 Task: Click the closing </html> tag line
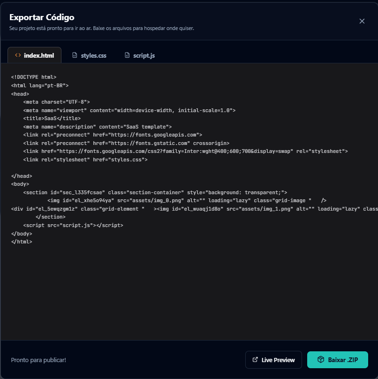(x=22, y=242)
